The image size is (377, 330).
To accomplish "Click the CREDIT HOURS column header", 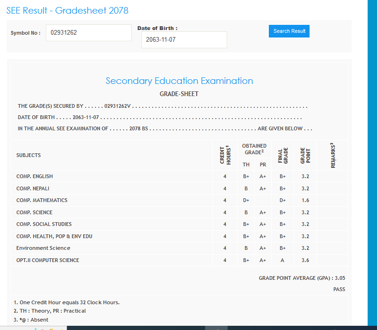I will pyautogui.click(x=225, y=155).
